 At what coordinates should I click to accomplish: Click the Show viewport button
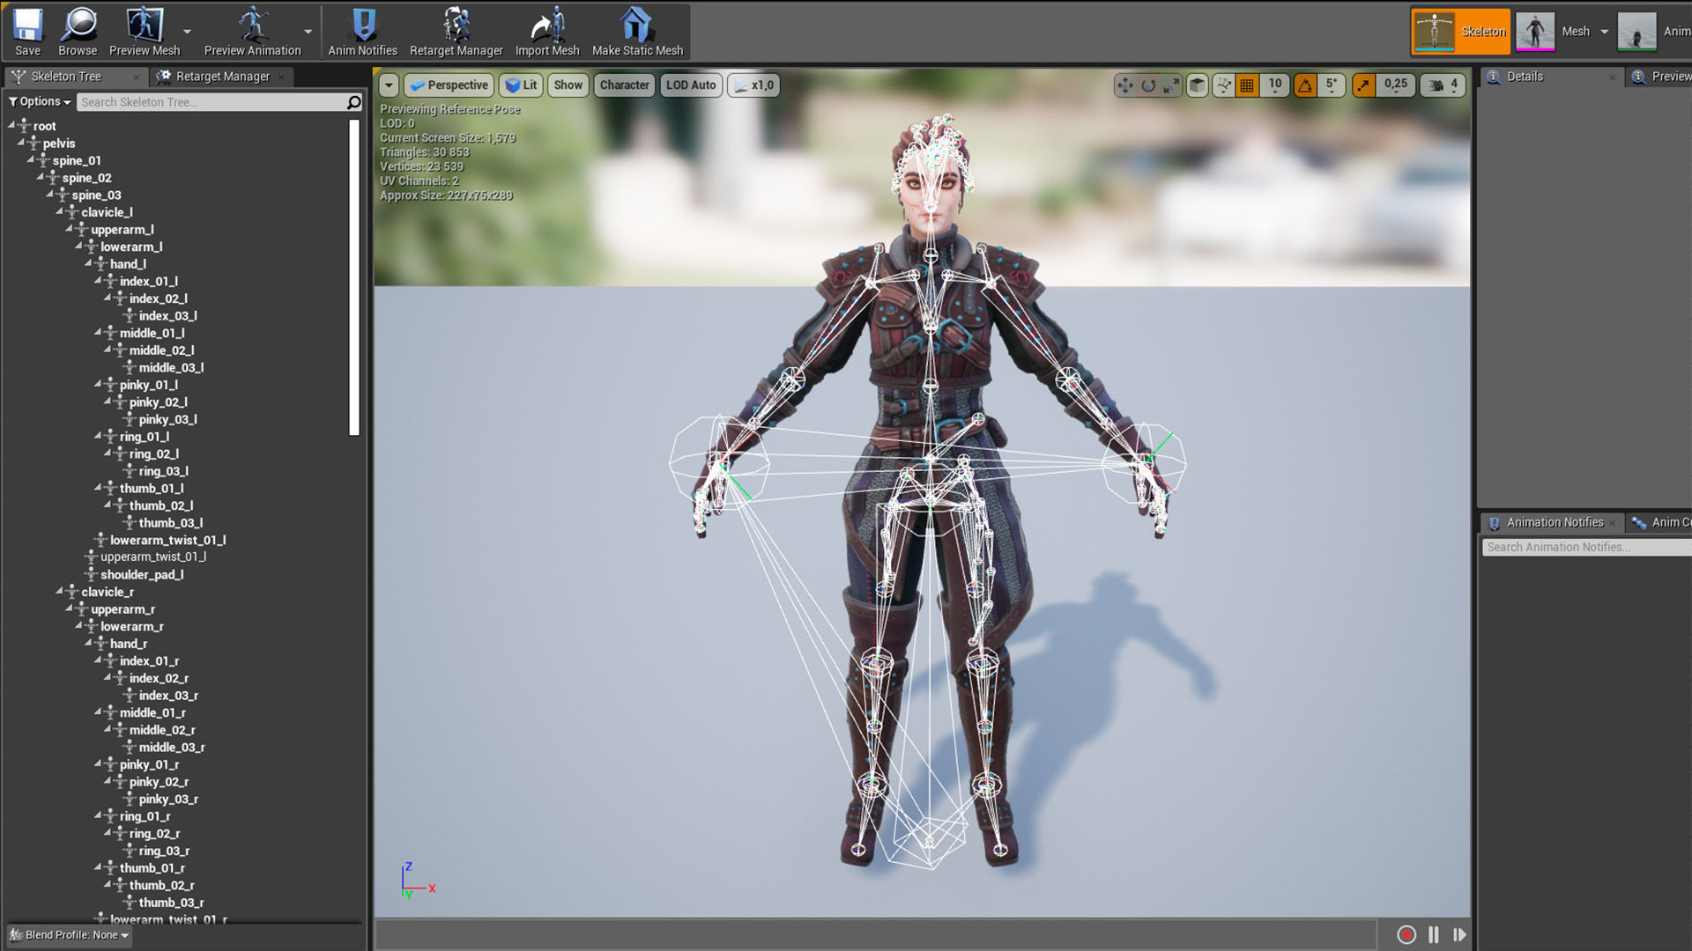point(568,85)
